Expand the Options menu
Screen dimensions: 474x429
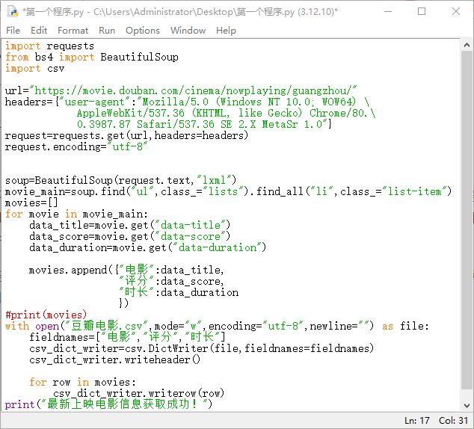pyautogui.click(x=142, y=30)
